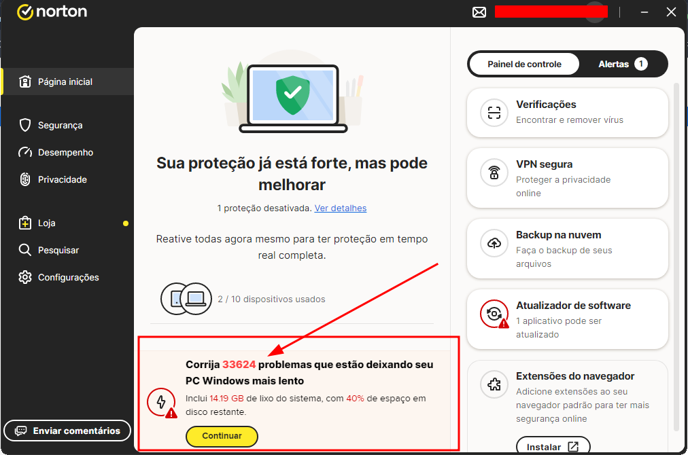Open the VPN segura lock icon
688x455 pixels.
point(494,172)
